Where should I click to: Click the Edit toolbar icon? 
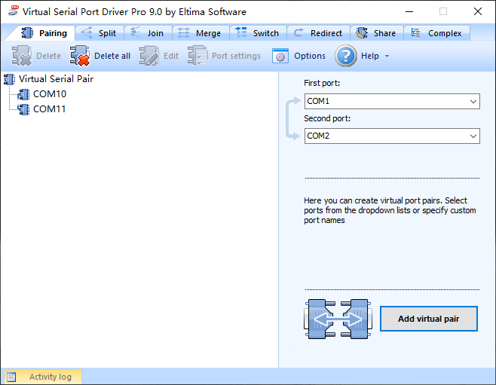click(x=149, y=56)
